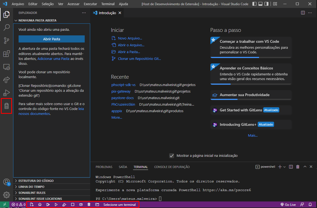This screenshot has width=317, height=208.
Task: Switch to the PROBLEMAS tab
Action: pyautogui.click(x=104, y=167)
